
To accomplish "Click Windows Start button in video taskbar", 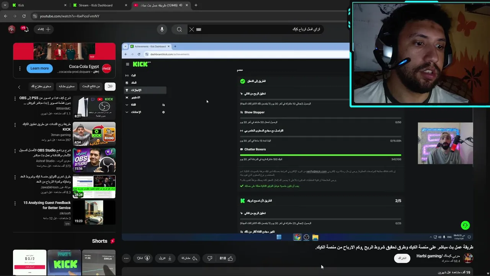I will pyautogui.click(x=279, y=237).
